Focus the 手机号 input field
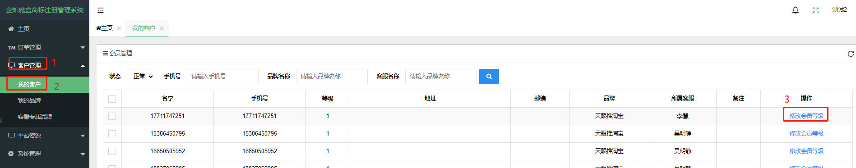Viewport: 856px width, 168px height. tap(222, 77)
